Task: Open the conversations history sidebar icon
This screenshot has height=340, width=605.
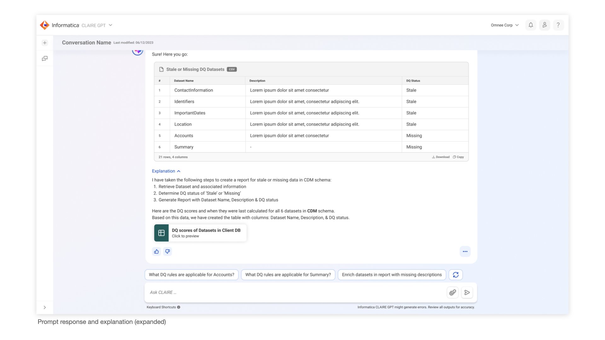Action: coord(45,59)
